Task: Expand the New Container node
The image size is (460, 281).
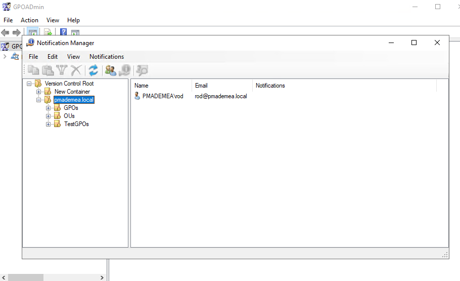Action: point(38,92)
